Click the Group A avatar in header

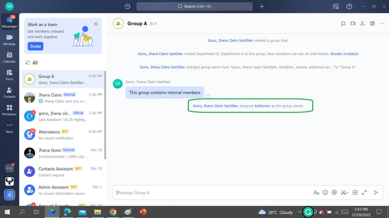tap(118, 24)
